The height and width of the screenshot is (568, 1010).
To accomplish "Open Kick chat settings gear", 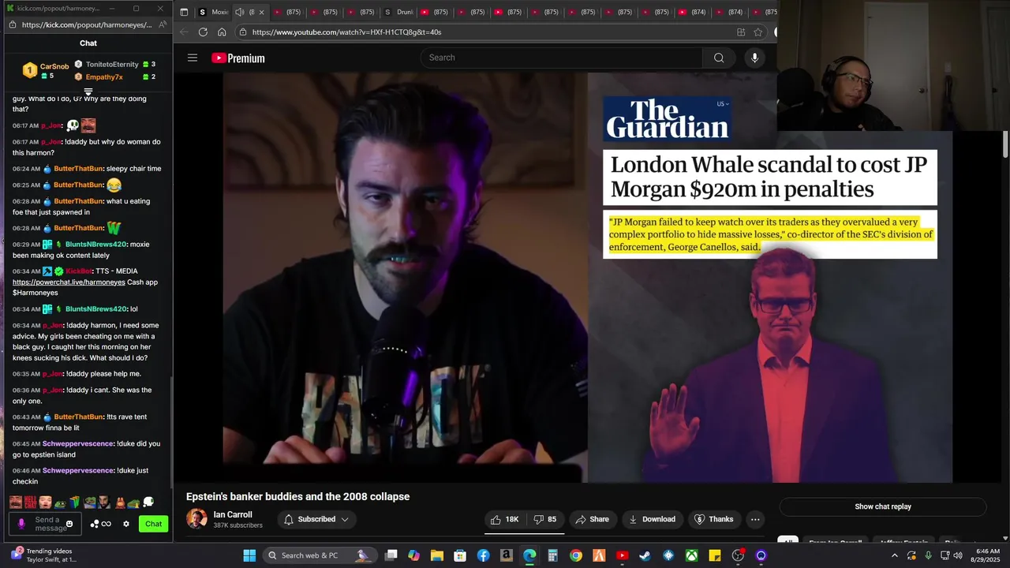I will [125, 524].
